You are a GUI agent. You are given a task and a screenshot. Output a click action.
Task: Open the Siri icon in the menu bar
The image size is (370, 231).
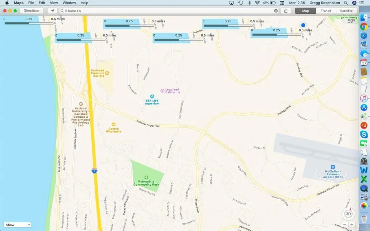pos(354,3)
